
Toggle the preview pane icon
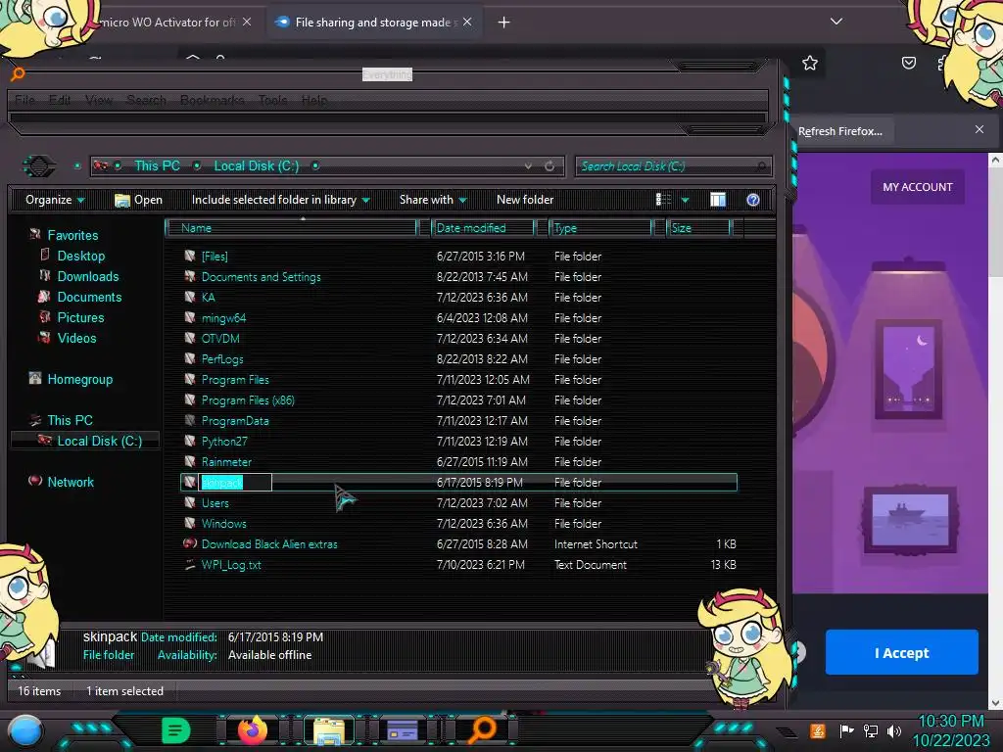tap(718, 200)
